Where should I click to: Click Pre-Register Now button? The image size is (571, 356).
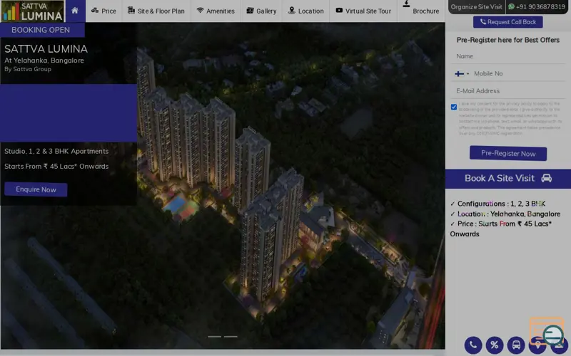click(x=508, y=153)
